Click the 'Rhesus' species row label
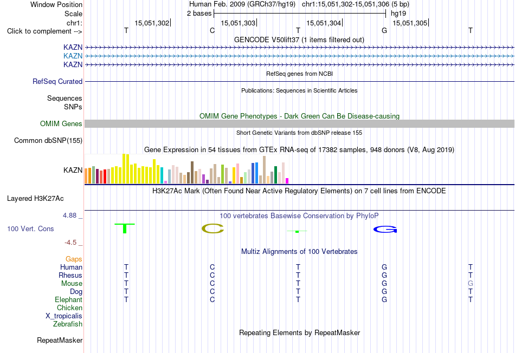Screen dimensions: 515x353 tap(70, 275)
